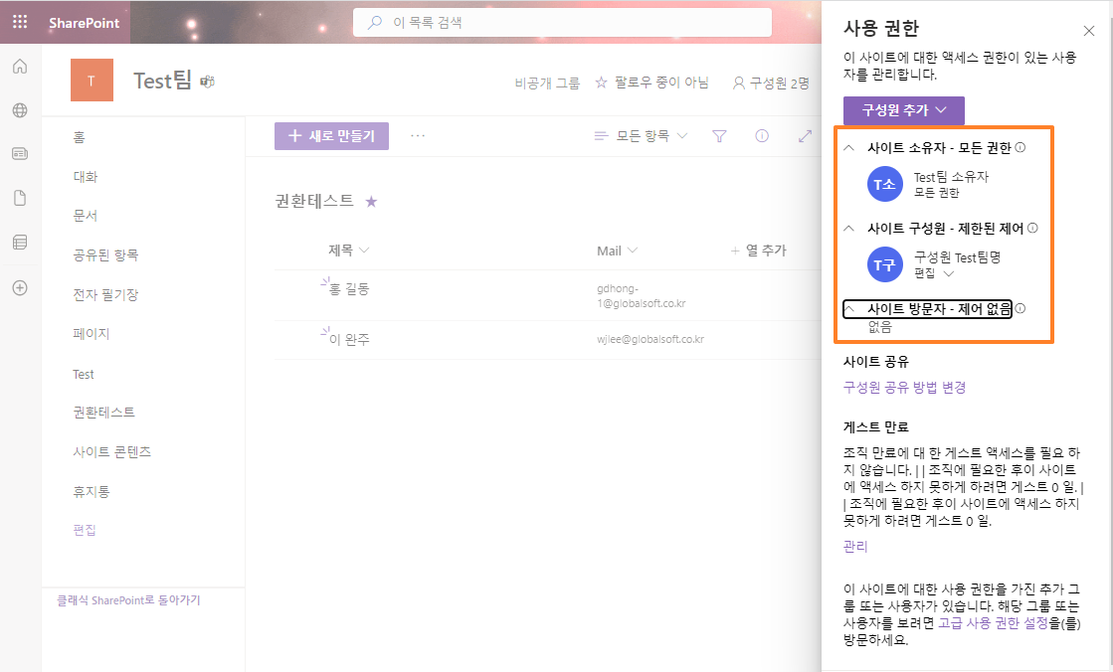Select 사이트 콘텐츠 in the left navigation

coord(112,452)
